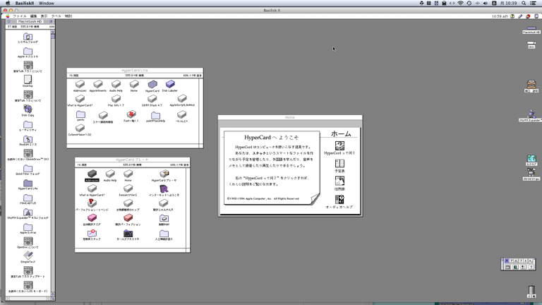
Task: Select the QuickTime folder in Macintosh HD
Action: (x=28, y=169)
